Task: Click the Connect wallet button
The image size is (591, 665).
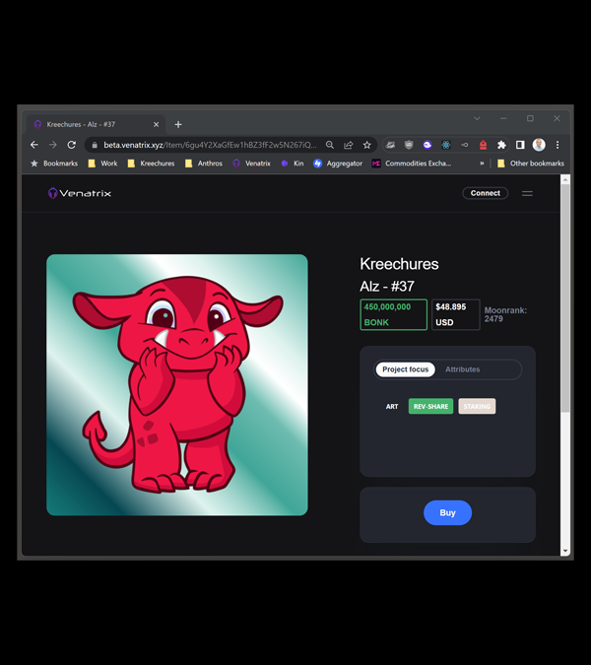Action: coord(485,193)
